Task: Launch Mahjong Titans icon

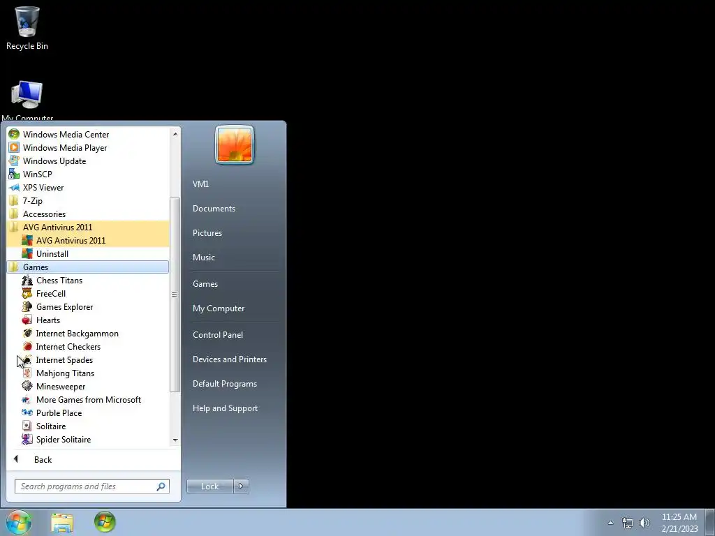Action: point(27,373)
